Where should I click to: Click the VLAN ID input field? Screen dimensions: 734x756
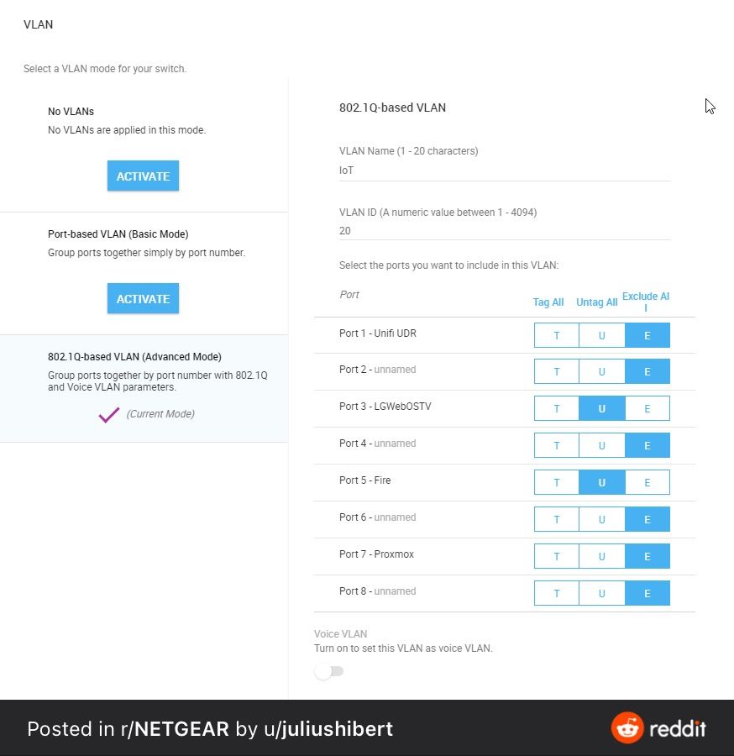(x=504, y=230)
